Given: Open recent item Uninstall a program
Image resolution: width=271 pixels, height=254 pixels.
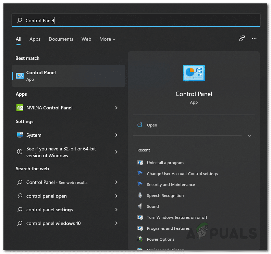Looking at the screenshot, I should pyautogui.click(x=165, y=163).
